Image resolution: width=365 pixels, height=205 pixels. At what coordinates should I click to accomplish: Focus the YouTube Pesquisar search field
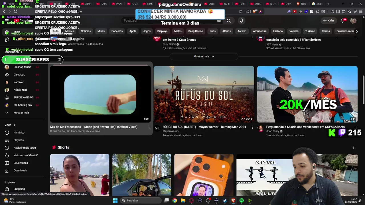(x=172, y=20)
